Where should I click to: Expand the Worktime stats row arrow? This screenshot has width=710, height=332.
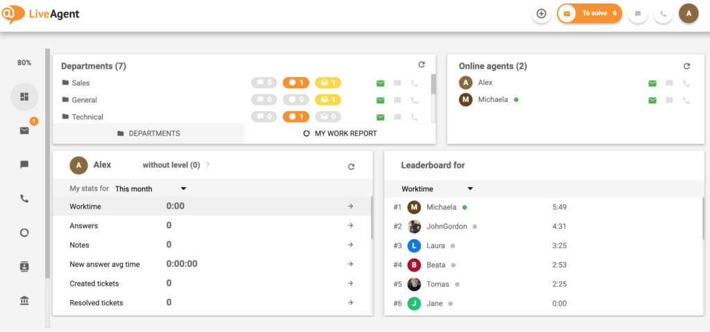(x=350, y=206)
